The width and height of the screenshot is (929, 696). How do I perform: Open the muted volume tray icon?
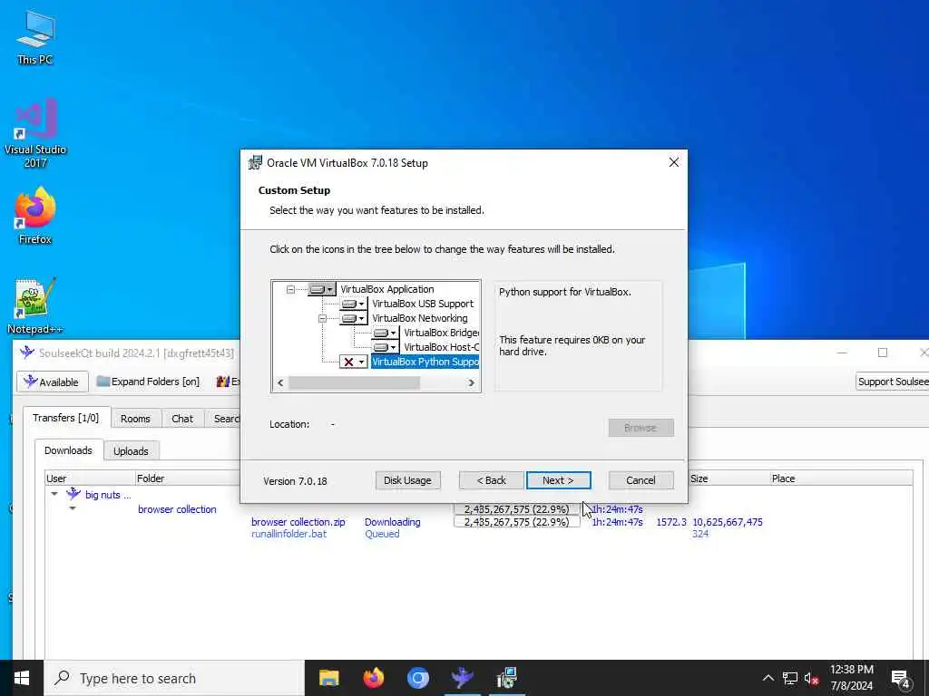tap(811, 678)
